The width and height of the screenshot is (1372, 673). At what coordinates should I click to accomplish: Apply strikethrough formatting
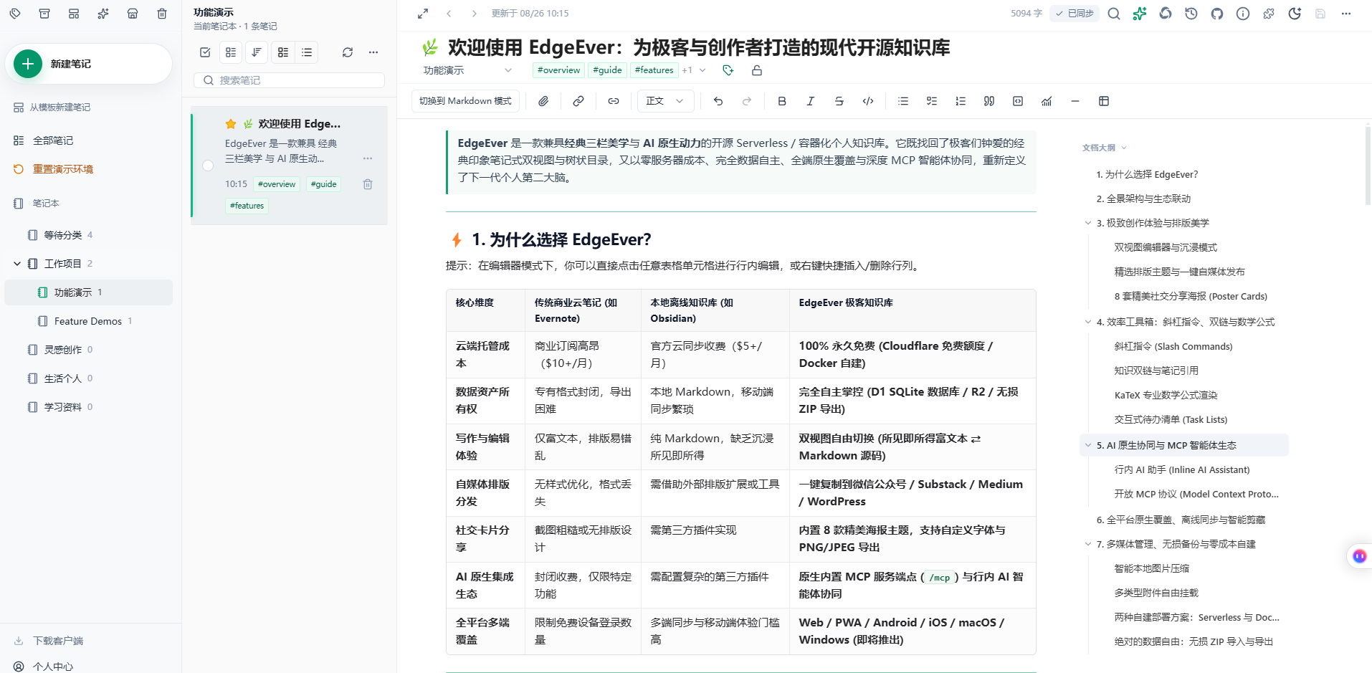839,101
